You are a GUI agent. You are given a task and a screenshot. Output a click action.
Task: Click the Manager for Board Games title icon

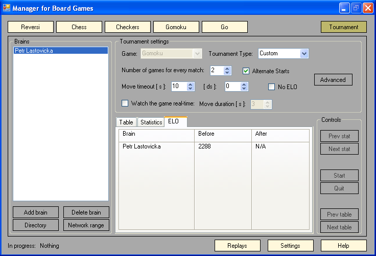tap(6, 8)
